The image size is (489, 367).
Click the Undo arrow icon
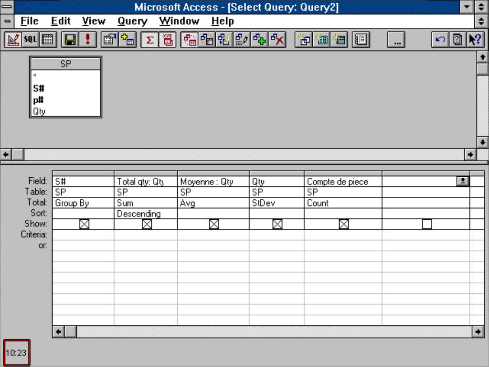pyautogui.click(x=440, y=40)
